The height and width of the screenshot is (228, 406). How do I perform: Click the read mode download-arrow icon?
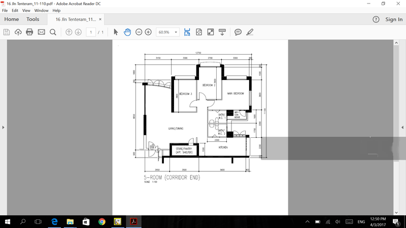click(x=222, y=32)
